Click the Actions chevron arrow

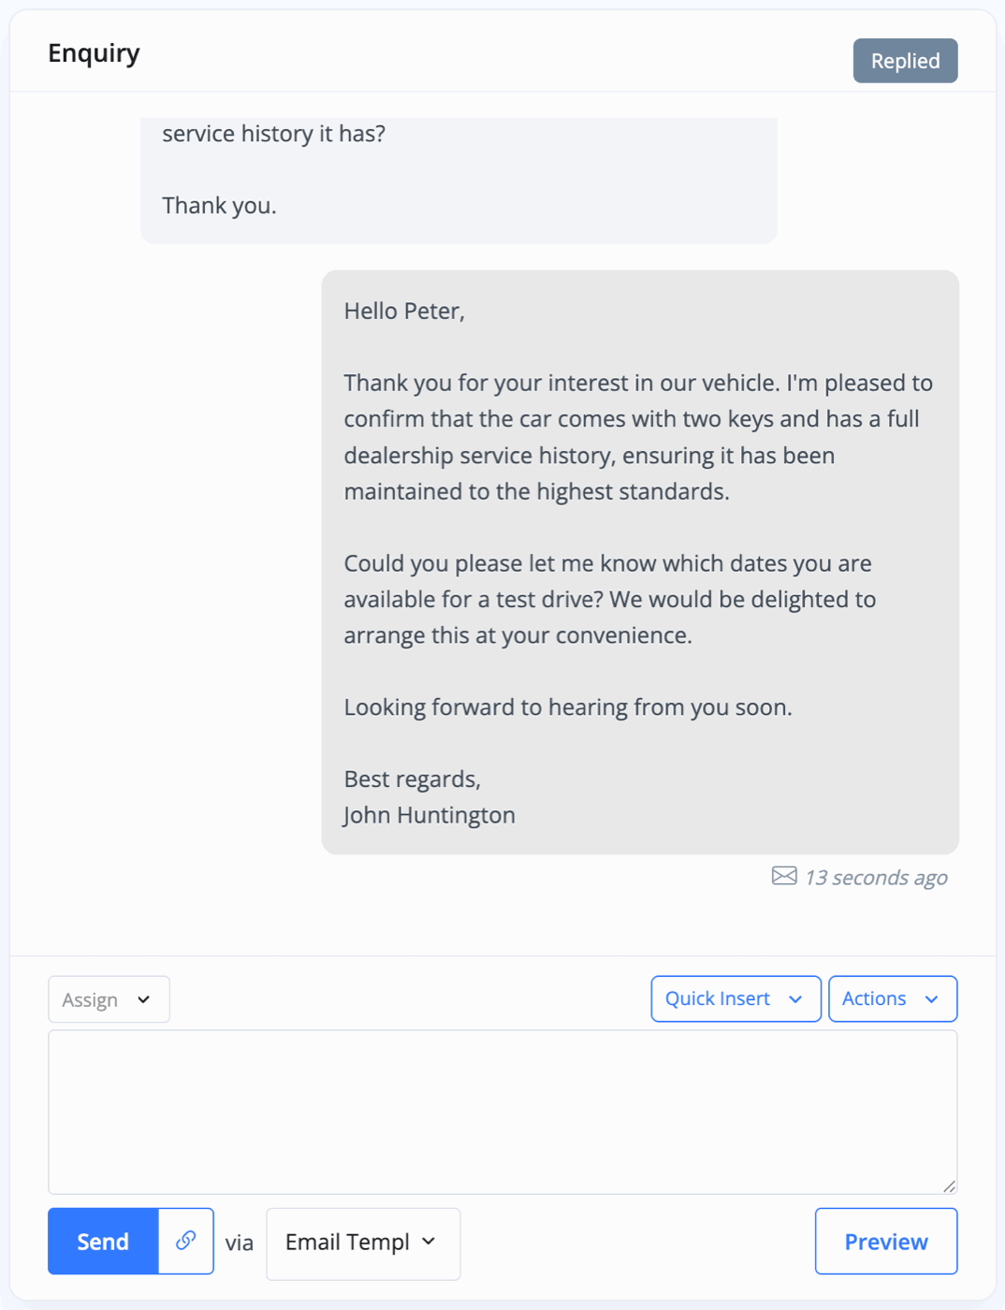click(x=931, y=999)
